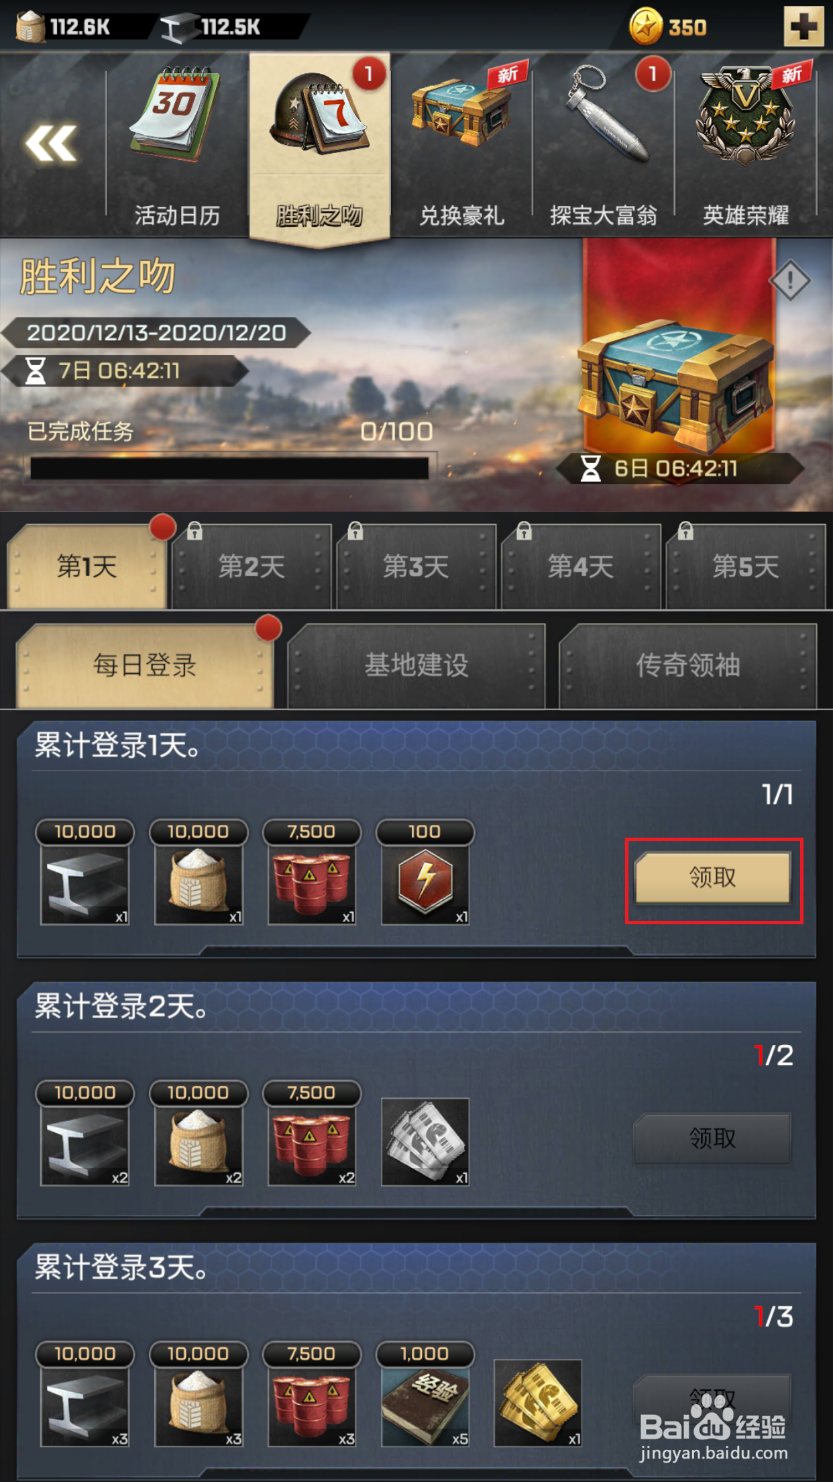This screenshot has height=1482, width=833.
Task: Select the 第1天 tab
Action: click(87, 566)
